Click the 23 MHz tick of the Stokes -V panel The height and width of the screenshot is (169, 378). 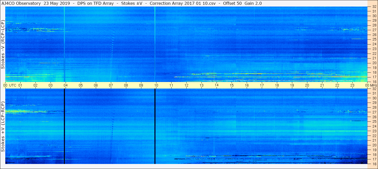[374, 49]
